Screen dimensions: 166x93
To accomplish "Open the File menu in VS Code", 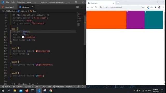I will 8,2.
